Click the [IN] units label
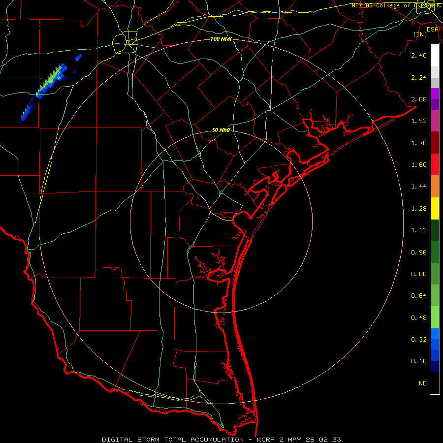 tap(420, 34)
